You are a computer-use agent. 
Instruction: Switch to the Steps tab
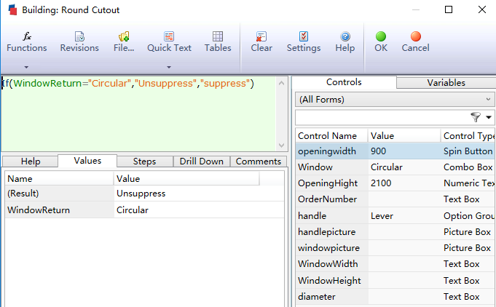(144, 162)
